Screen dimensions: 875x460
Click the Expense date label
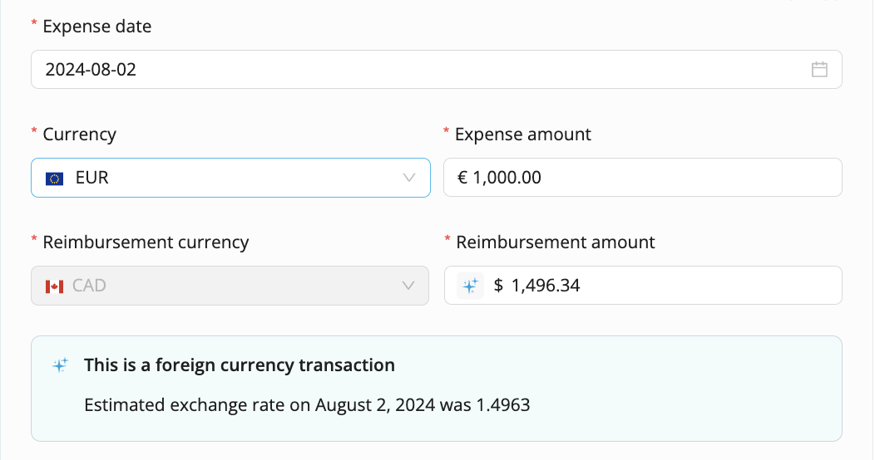[x=97, y=27]
